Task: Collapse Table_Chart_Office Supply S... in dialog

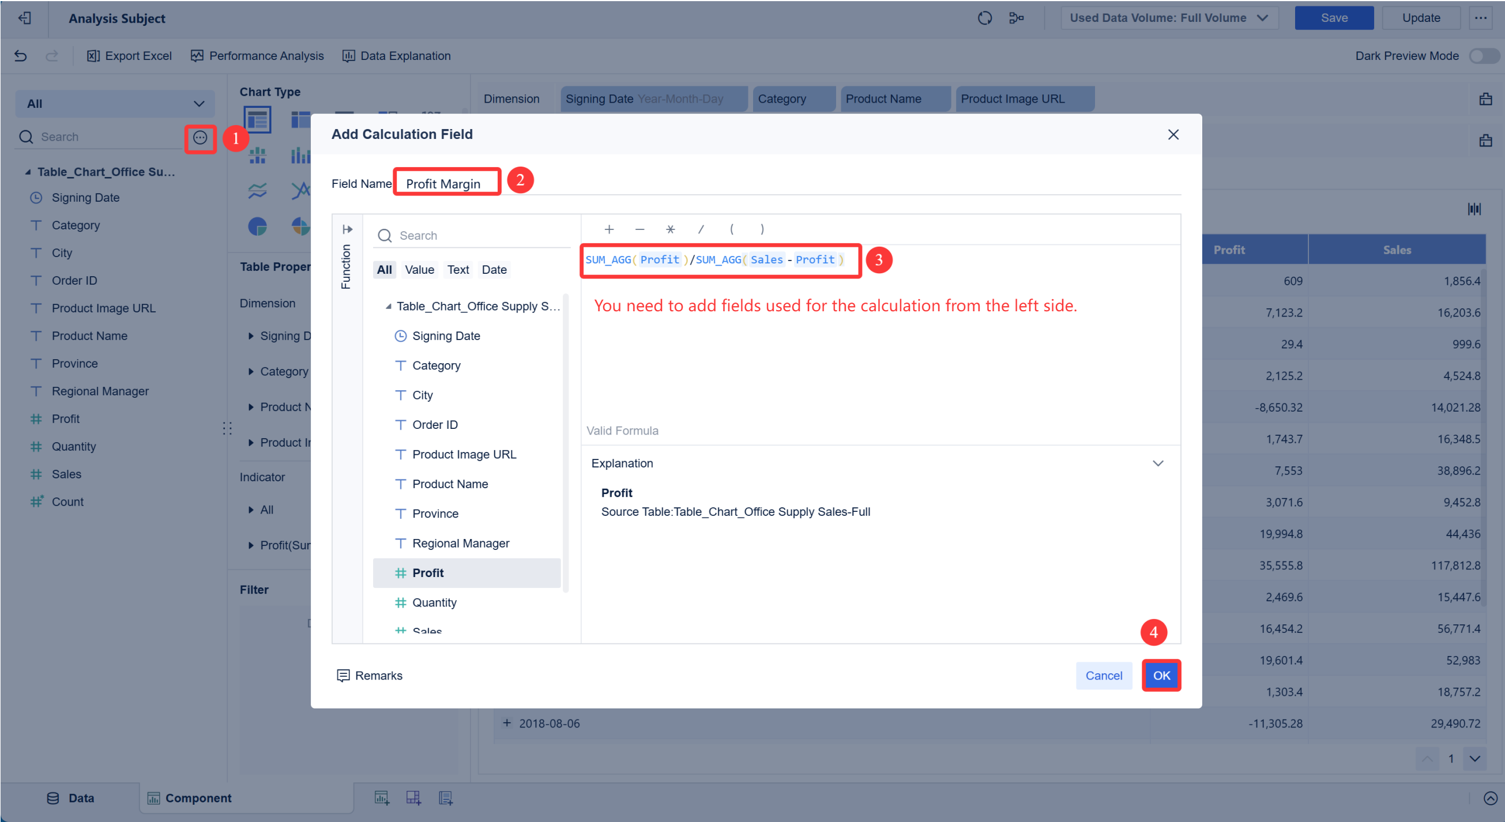Action: click(389, 306)
